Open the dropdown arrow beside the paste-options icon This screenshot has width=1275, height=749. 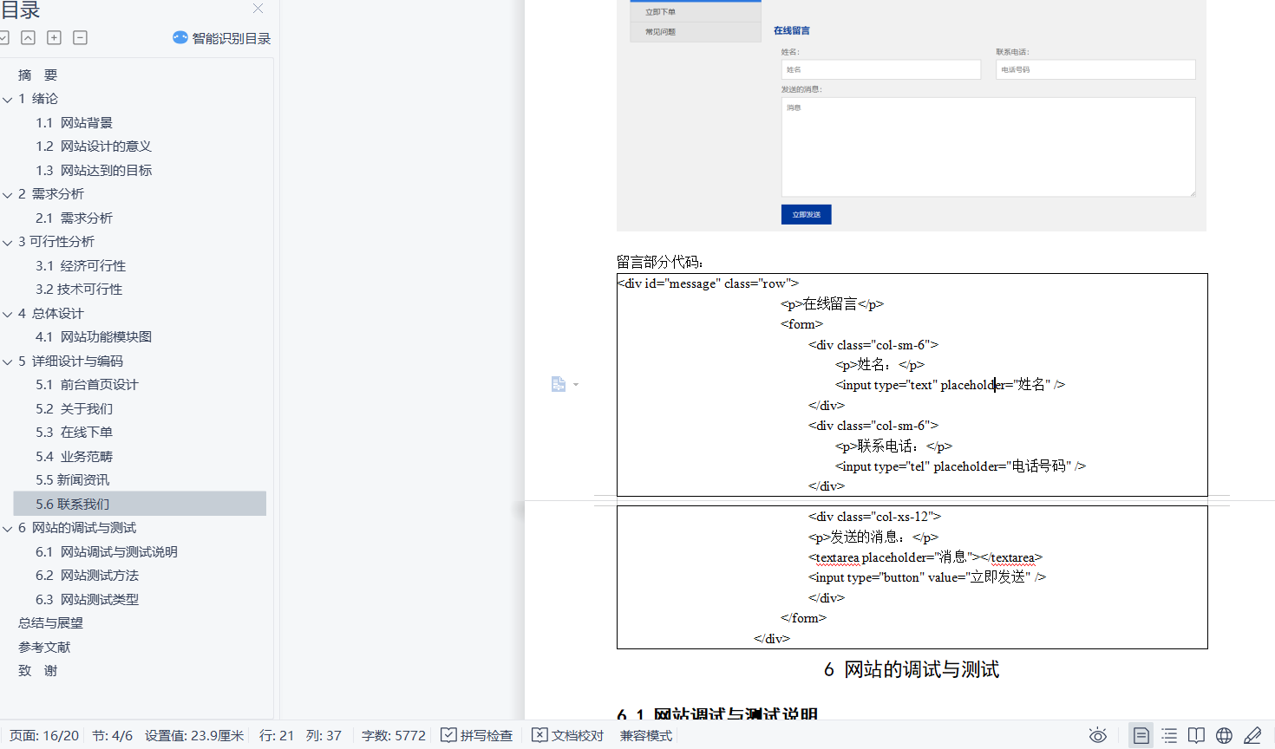point(576,385)
